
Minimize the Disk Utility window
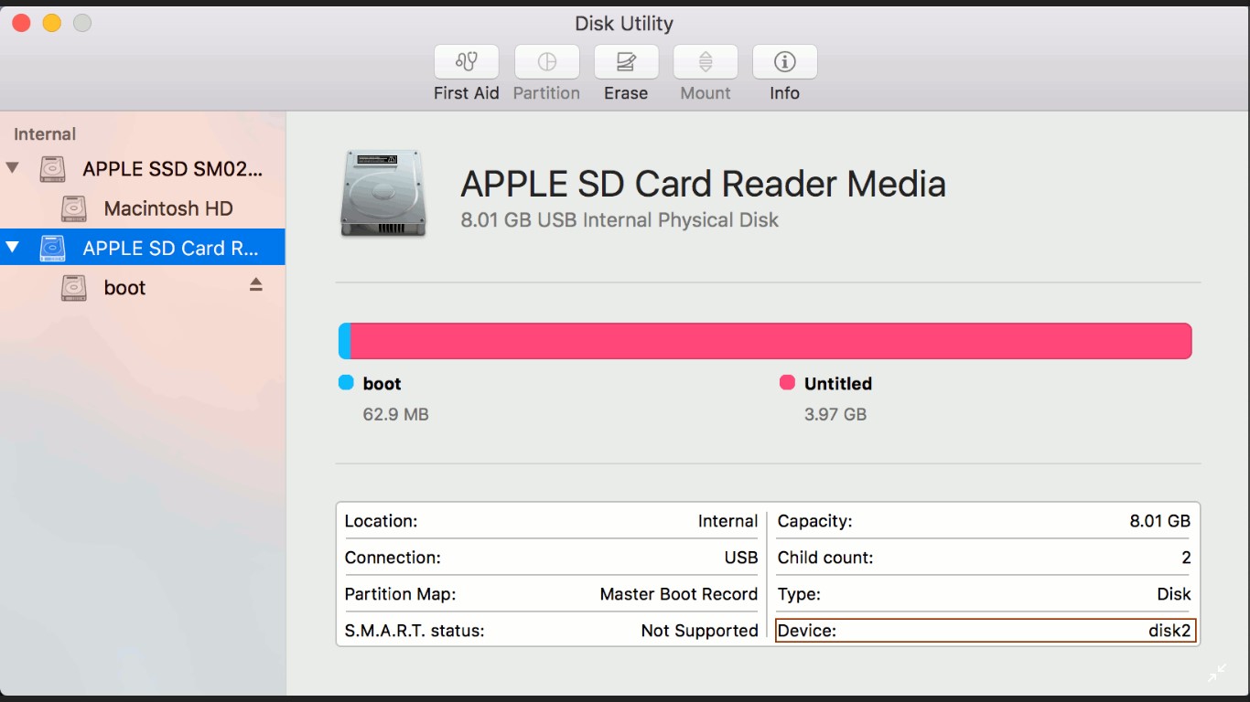click(x=52, y=23)
